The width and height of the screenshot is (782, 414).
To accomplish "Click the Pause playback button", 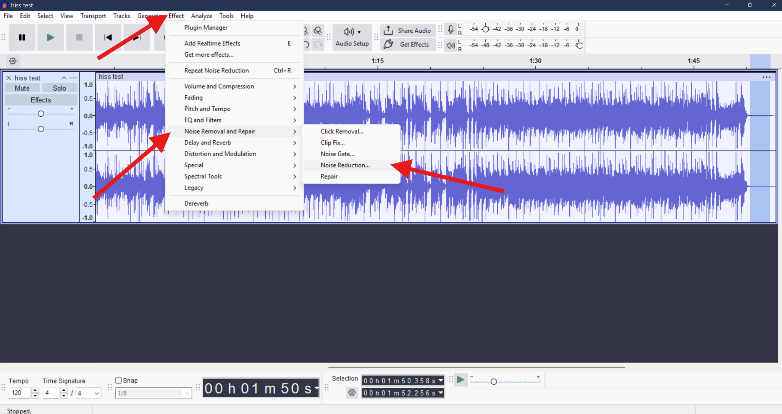I will pyautogui.click(x=22, y=37).
